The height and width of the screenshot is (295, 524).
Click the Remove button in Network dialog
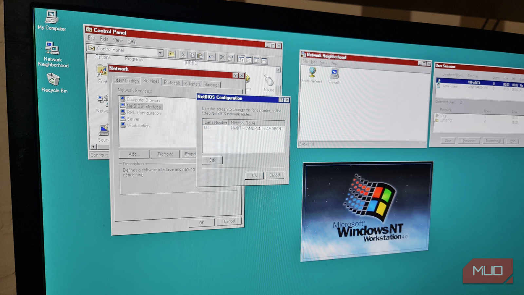[x=165, y=154]
